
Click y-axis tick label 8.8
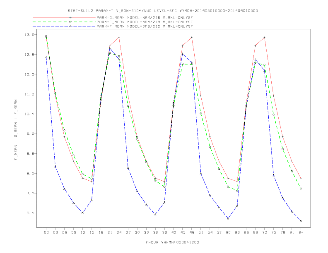(30, 154)
